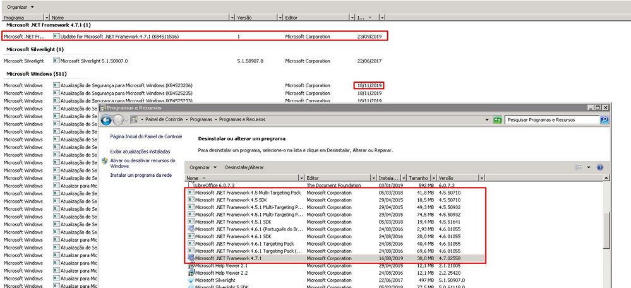Click the Microsoft Silverlight (1) group header
This screenshot has width=631, height=288.
point(35,49)
